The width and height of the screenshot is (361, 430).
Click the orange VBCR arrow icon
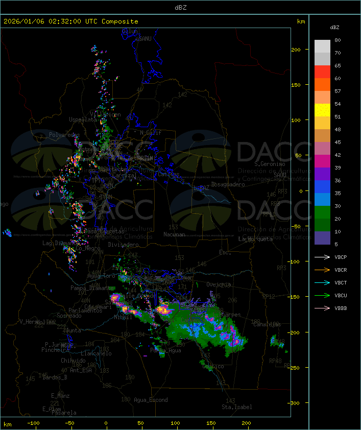pyautogui.click(x=322, y=270)
